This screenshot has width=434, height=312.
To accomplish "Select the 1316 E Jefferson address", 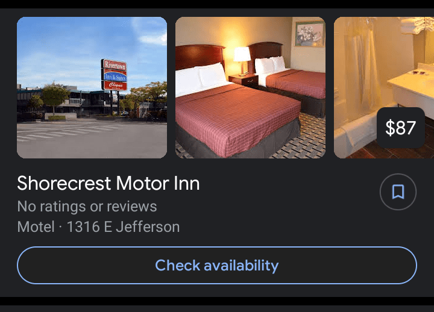I will pos(123,227).
